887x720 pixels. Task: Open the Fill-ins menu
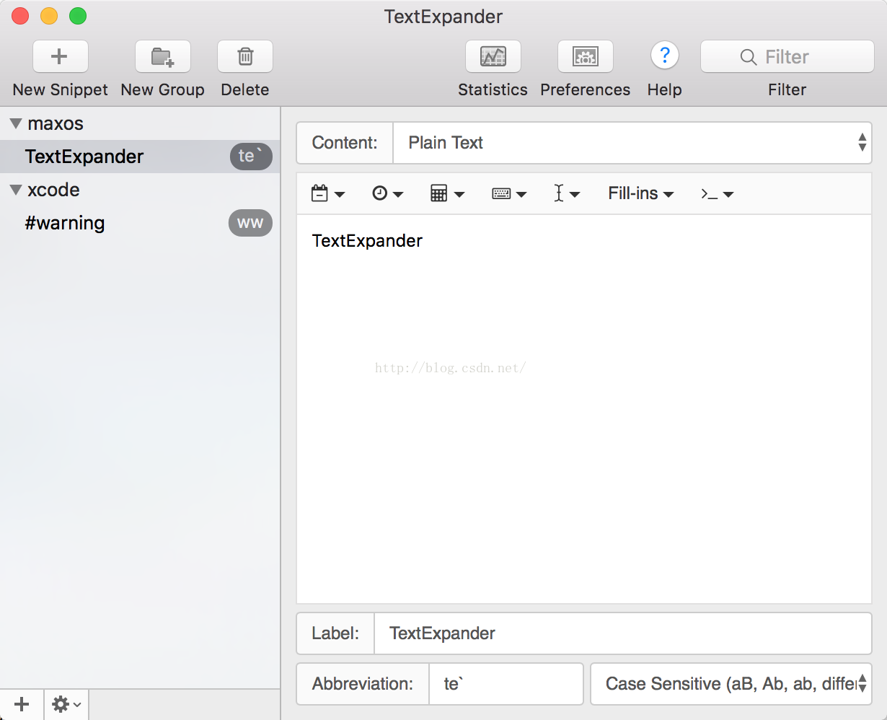point(641,193)
